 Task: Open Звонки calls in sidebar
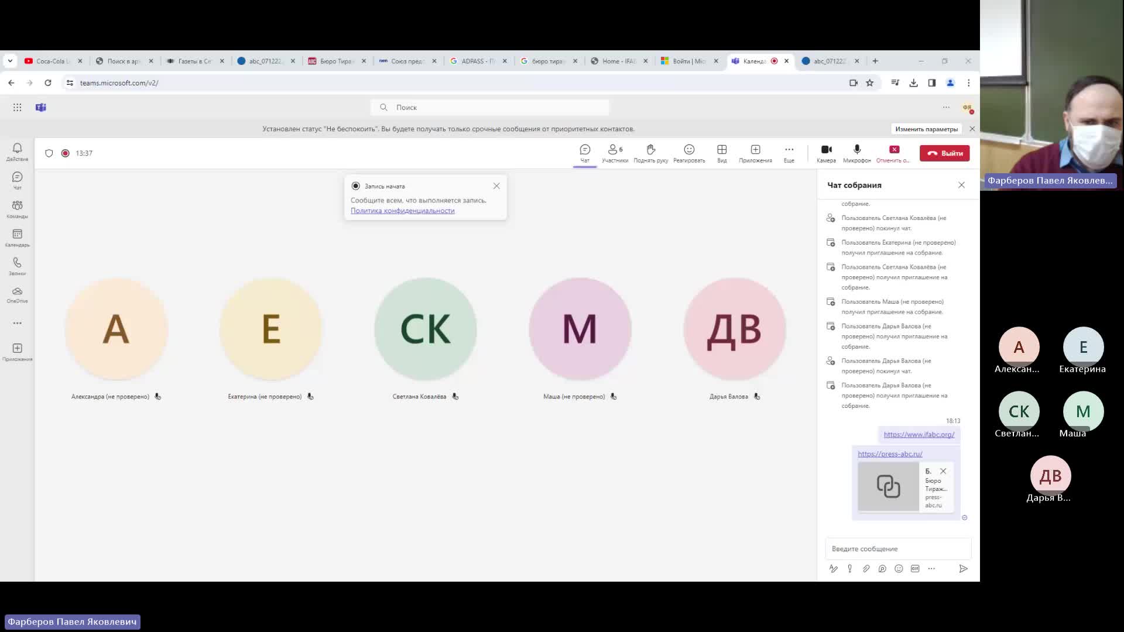(17, 267)
